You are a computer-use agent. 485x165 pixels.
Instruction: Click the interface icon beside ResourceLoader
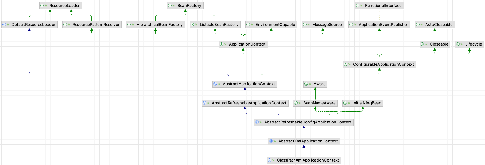click(x=42, y=6)
